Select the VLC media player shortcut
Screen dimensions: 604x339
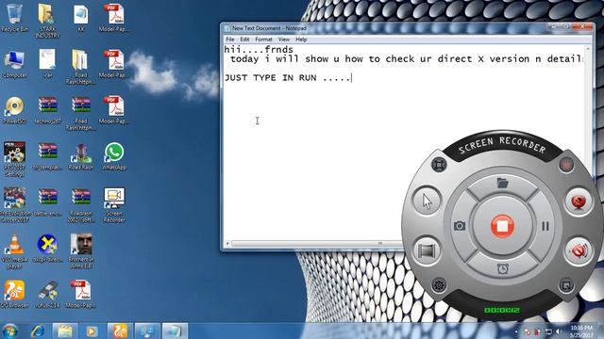click(x=15, y=251)
